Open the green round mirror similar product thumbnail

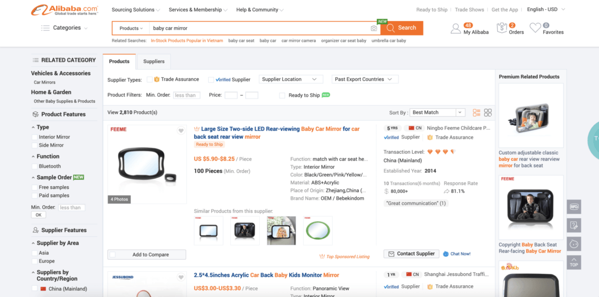click(x=318, y=230)
